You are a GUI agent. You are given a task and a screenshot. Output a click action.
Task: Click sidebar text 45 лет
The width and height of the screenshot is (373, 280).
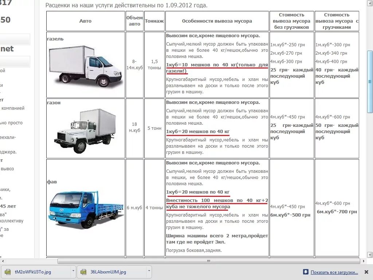[8, 206]
